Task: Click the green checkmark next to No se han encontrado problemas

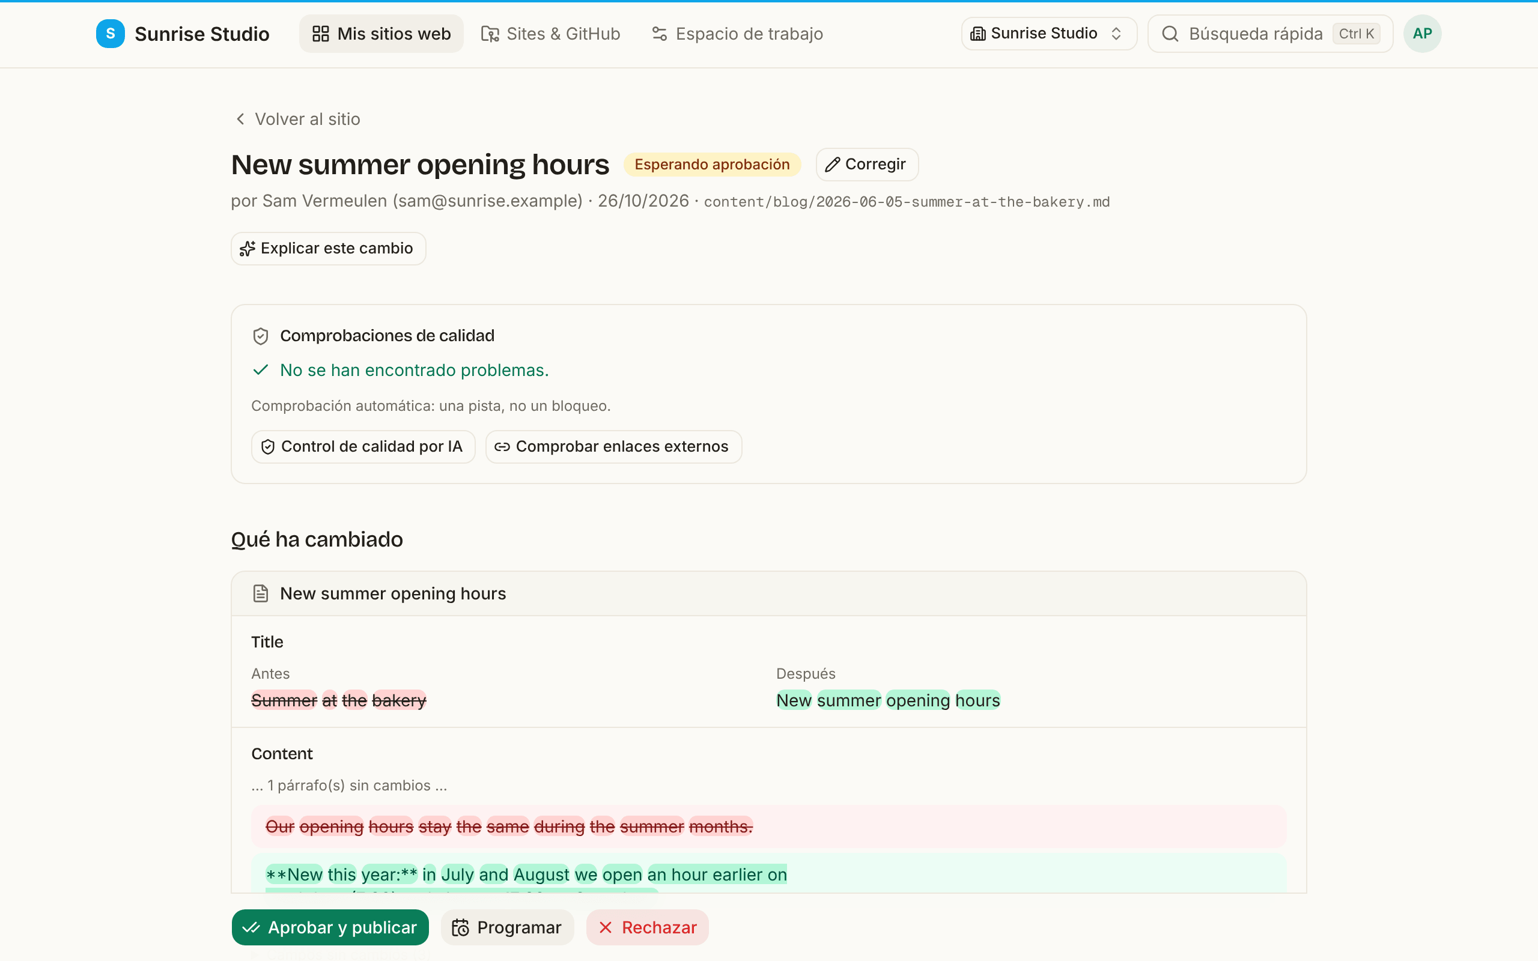Action: point(261,370)
